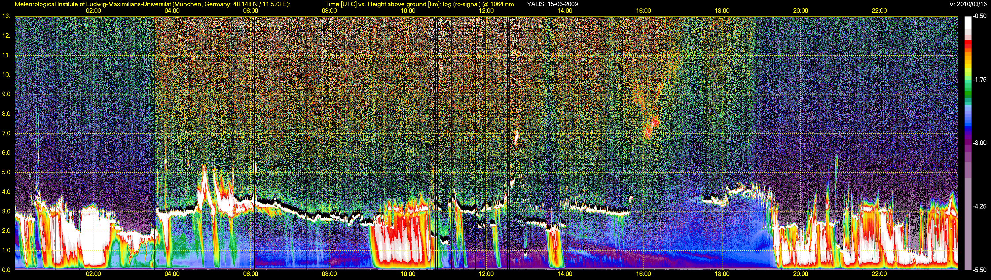Select the 08:00 label on the lower time axis
The width and height of the screenshot is (991, 280).
click(329, 274)
